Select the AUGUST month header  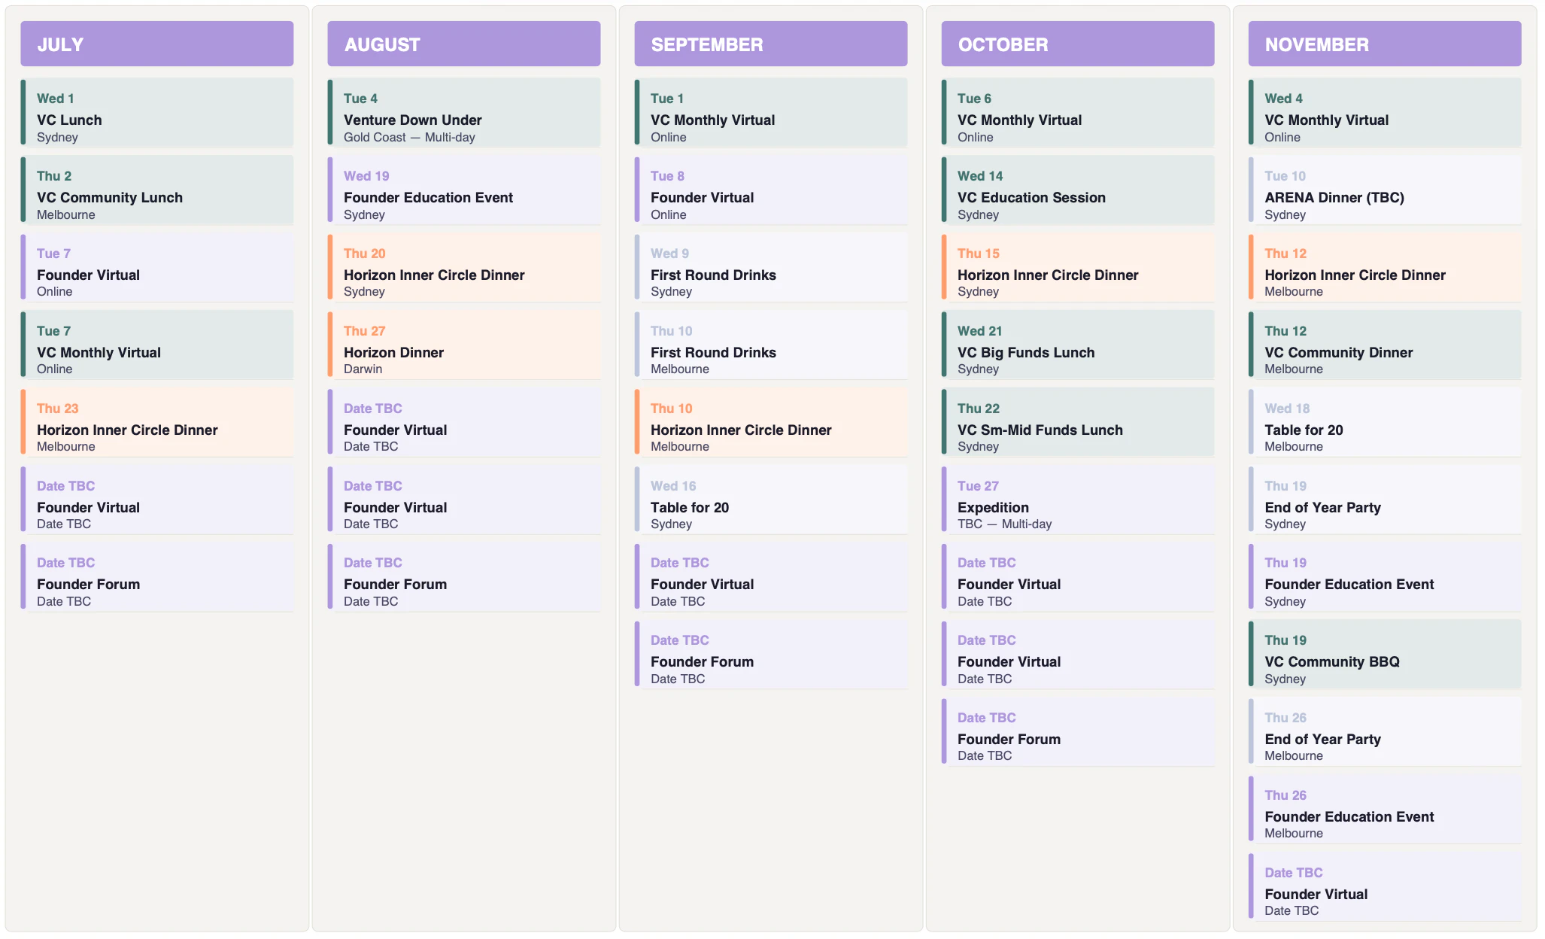pos(463,44)
